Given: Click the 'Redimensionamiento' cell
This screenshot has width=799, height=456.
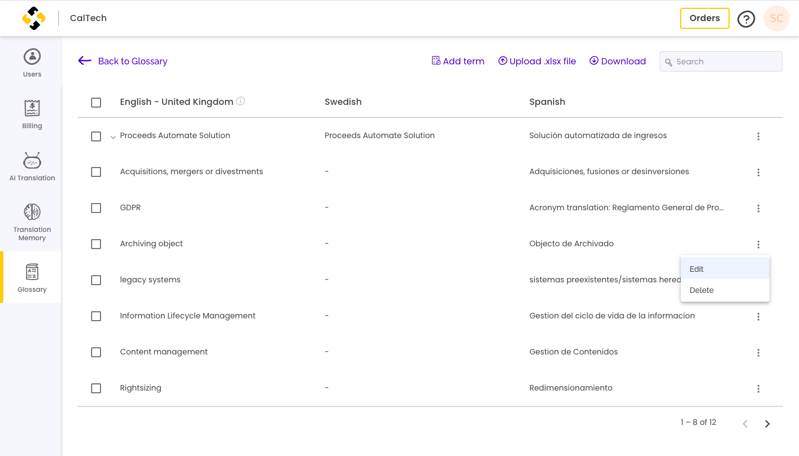Looking at the screenshot, I should 571,388.
